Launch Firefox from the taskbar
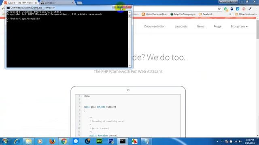Screen dimensions: 259x145 [52, 141]
